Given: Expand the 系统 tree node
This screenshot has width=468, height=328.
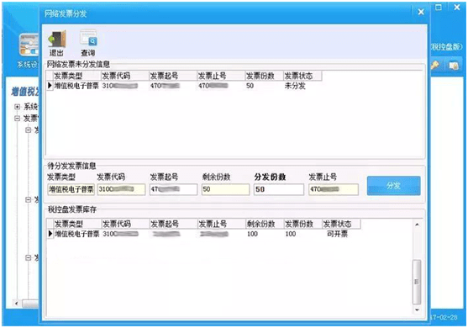Looking at the screenshot, I should tap(18, 106).
